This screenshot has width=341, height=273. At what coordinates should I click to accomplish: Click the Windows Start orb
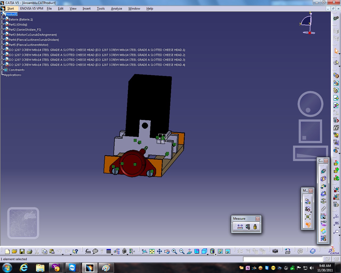(x=7, y=268)
